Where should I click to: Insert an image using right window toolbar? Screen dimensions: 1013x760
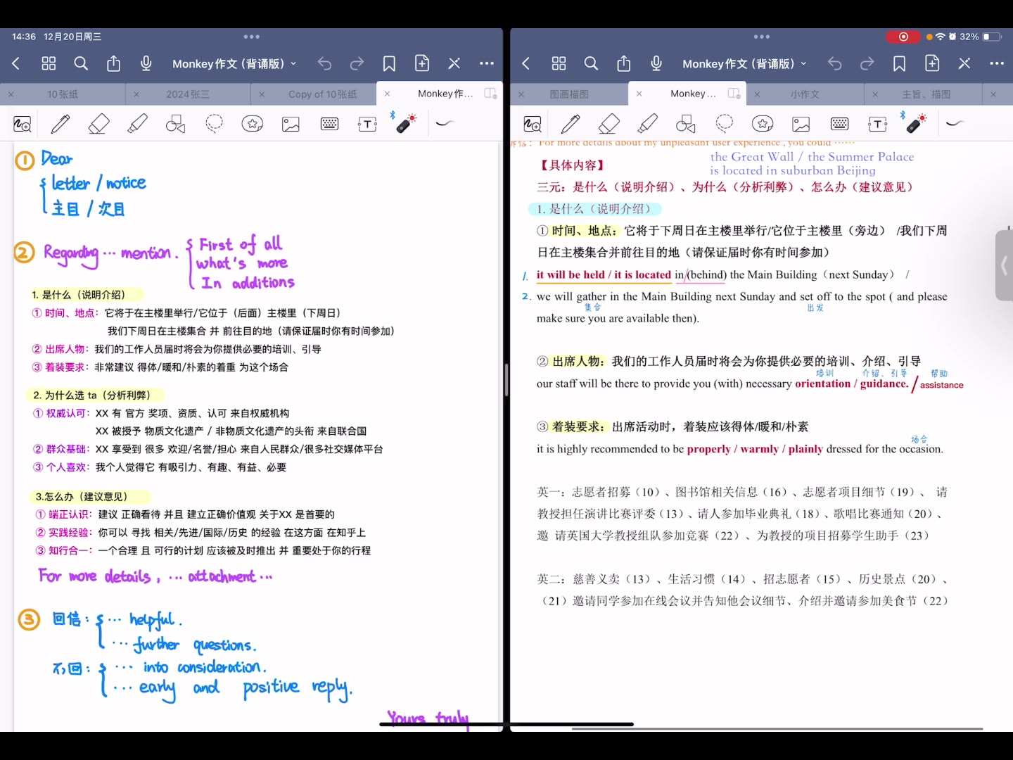pyautogui.click(x=801, y=125)
